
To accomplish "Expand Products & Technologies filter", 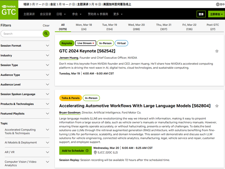I will pos(25,104).
